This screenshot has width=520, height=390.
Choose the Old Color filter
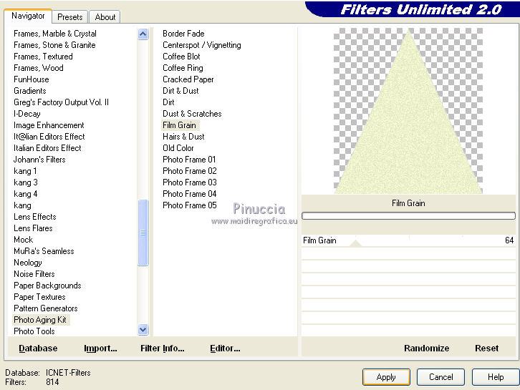(x=178, y=148)
